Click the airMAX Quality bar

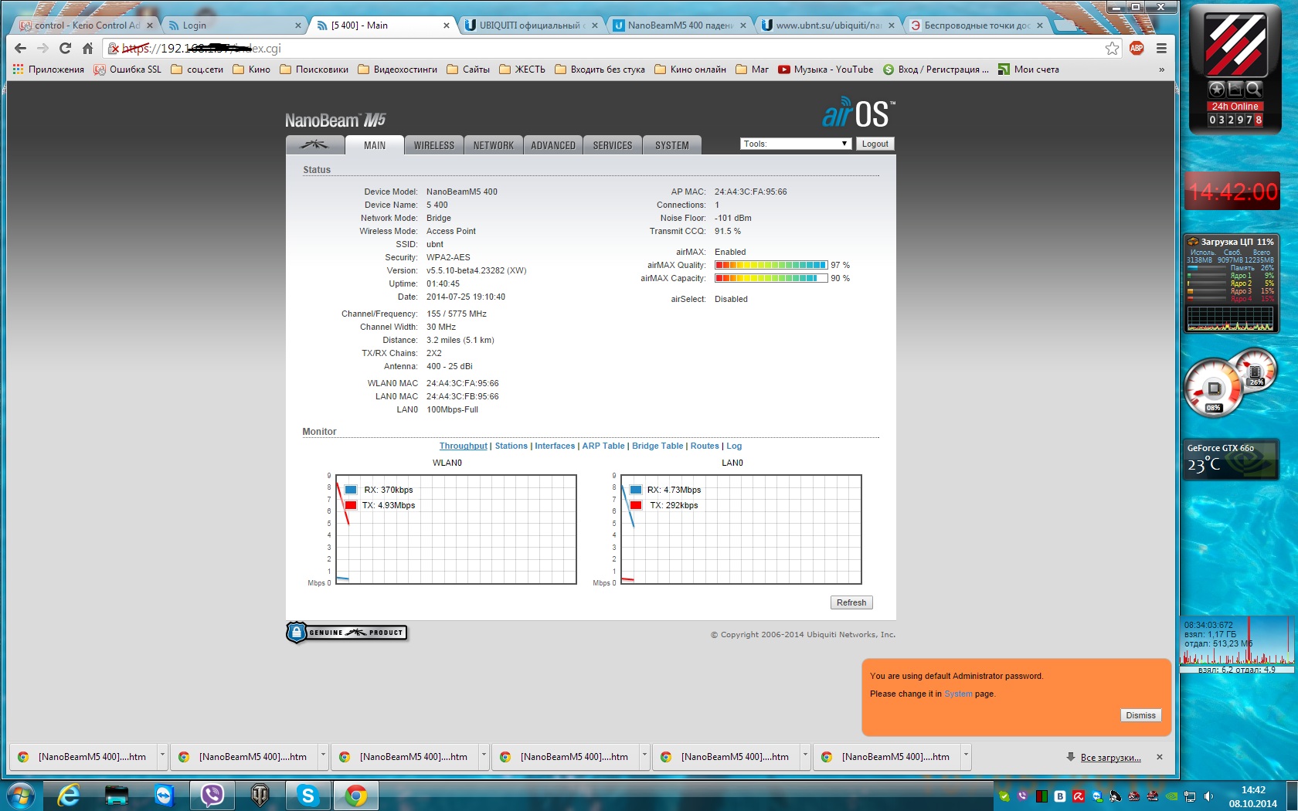click(x=771, y=265)
